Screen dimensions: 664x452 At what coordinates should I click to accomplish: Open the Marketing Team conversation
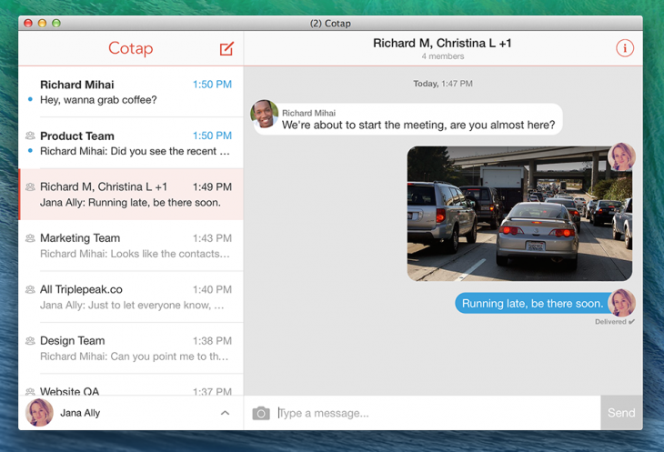[131, 246]
